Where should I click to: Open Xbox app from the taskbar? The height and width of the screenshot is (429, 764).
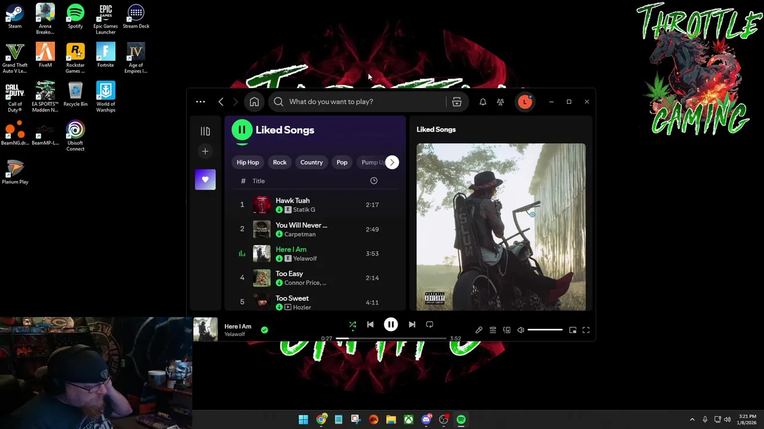(408, 419)
